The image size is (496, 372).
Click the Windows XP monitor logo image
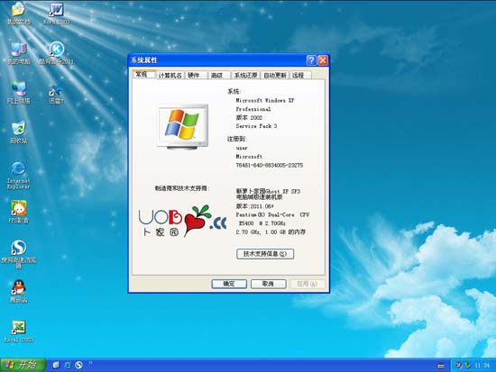(183, 127)
